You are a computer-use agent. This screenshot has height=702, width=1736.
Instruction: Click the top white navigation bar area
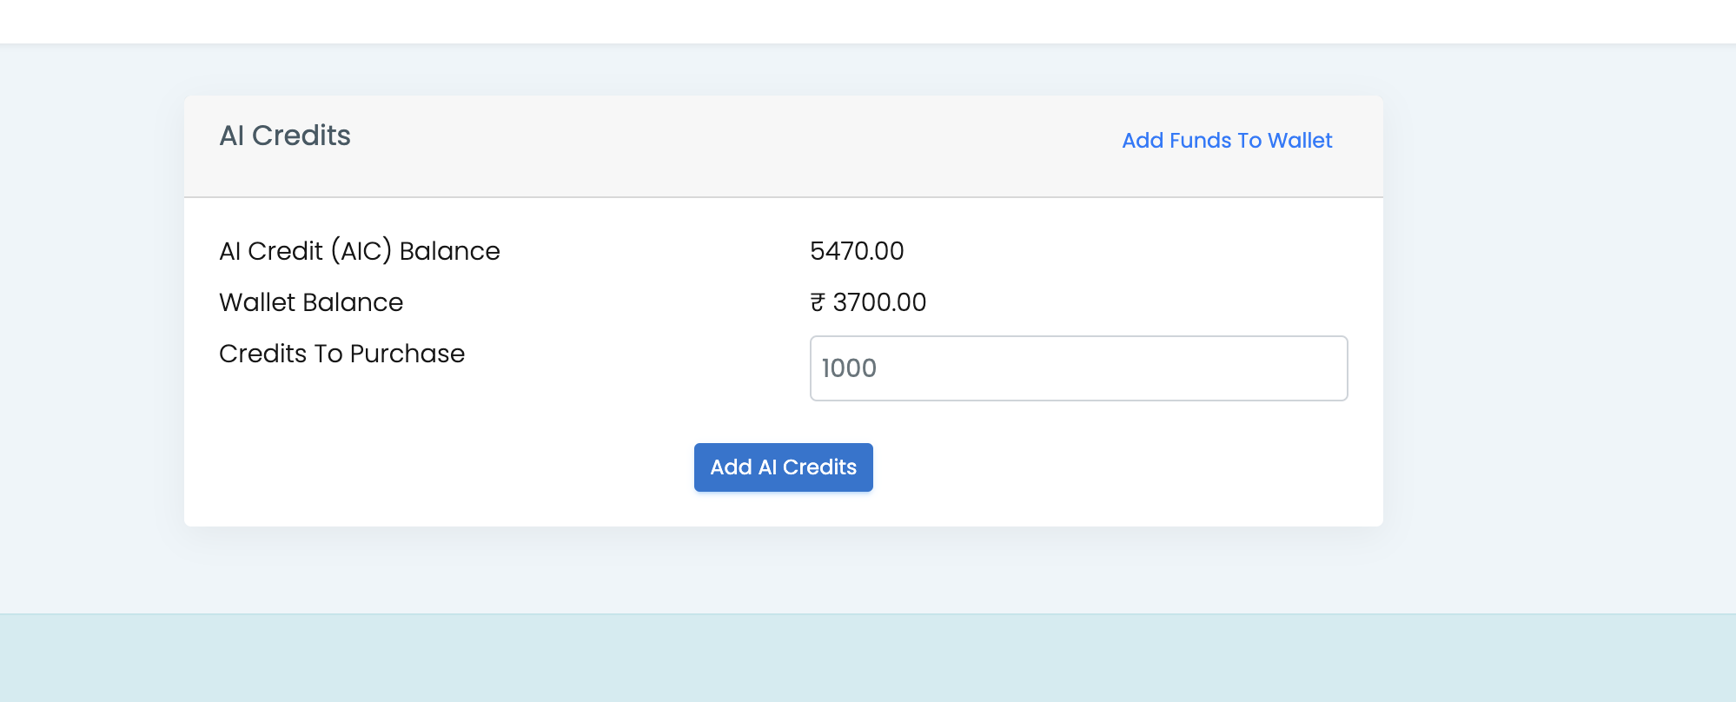point(868,17)
